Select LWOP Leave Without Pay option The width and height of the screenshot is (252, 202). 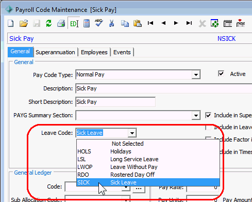coord(148,167)
